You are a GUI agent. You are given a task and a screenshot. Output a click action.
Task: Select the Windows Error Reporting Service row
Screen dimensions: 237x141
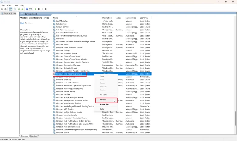point(102,74)
